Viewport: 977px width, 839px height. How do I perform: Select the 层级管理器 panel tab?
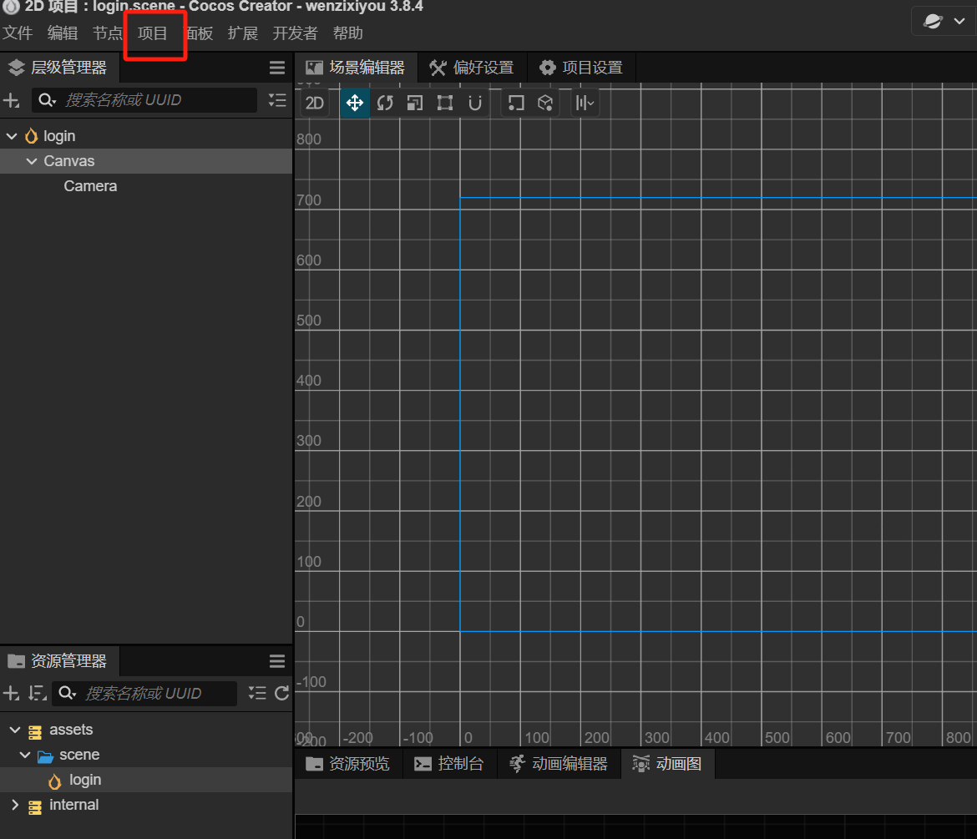pyautogui.click(x=59, y=68)
